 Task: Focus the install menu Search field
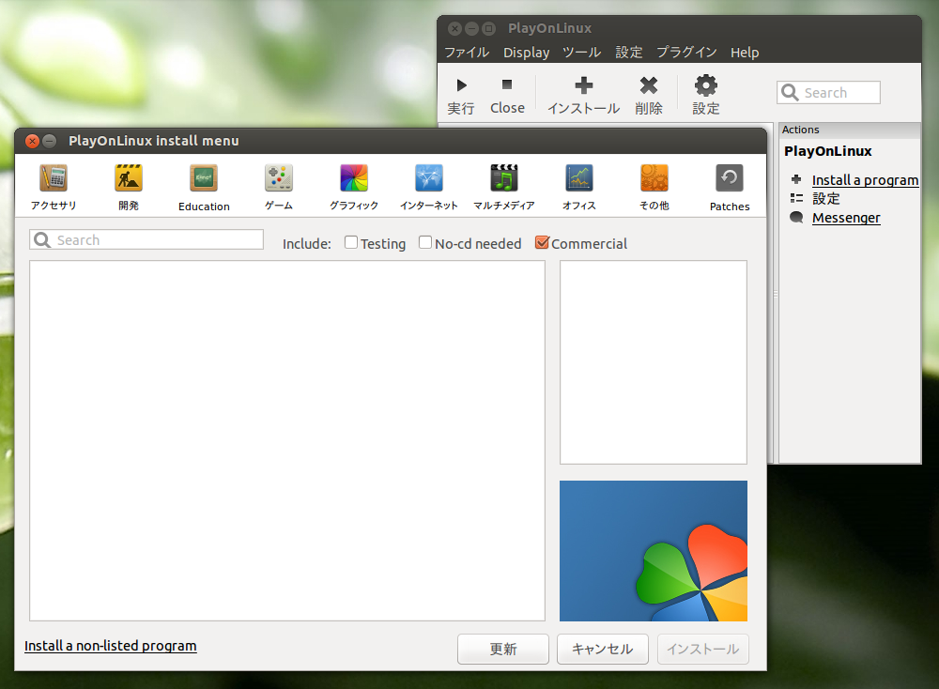(146, 240)
